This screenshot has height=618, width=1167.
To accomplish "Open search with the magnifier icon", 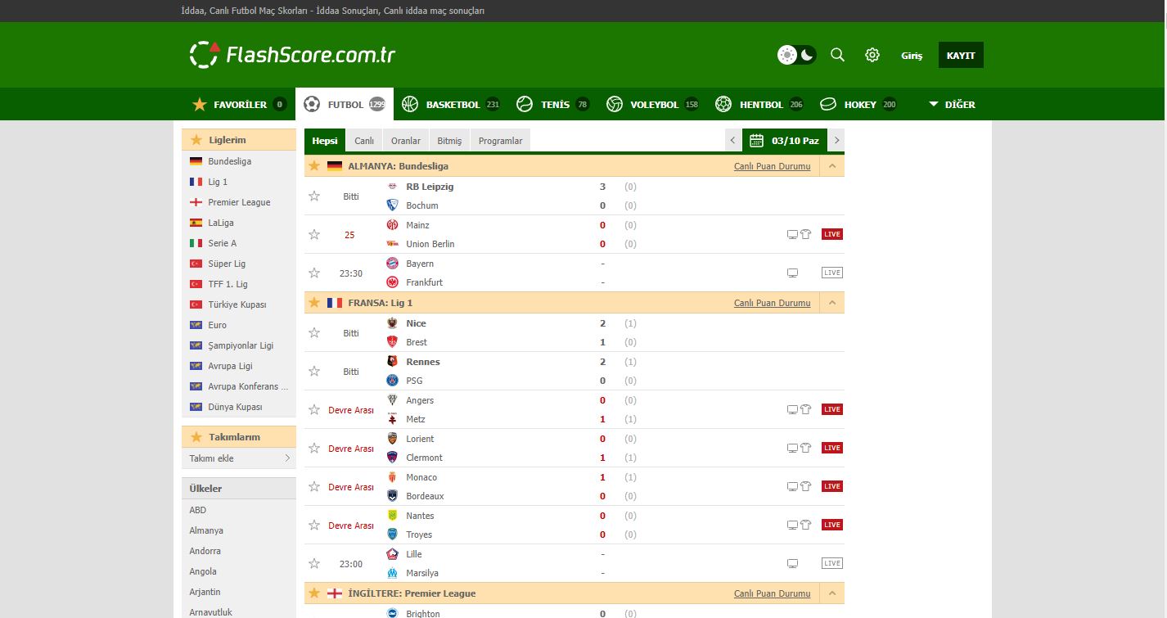I will click(x=837, y=55).
